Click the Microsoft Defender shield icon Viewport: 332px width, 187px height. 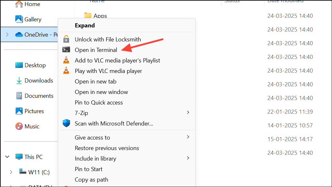tap(66, 123)
